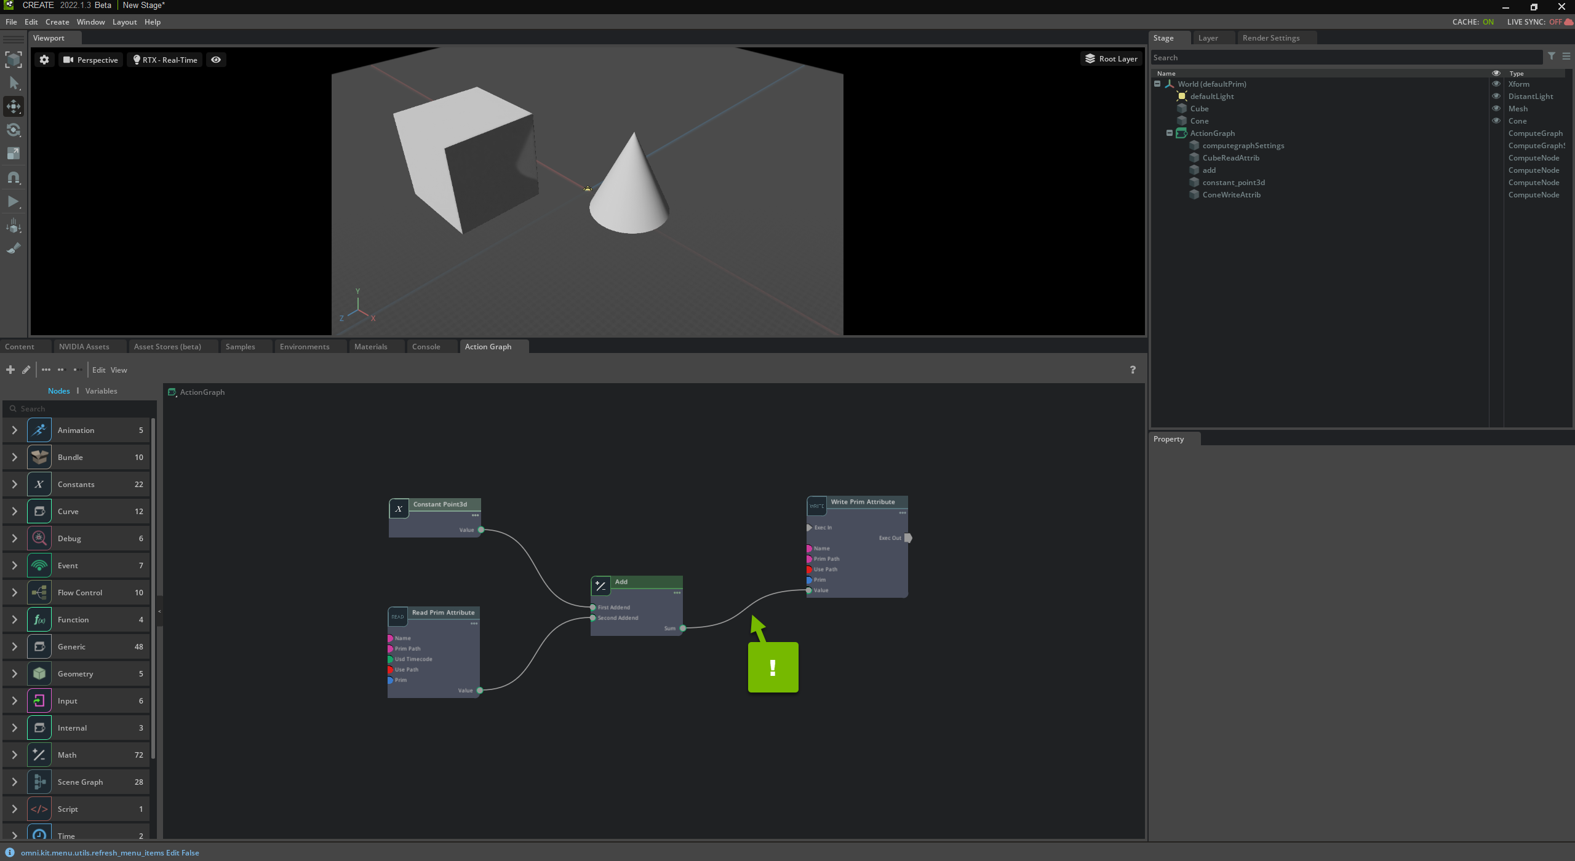Open the Perspective camera menu
1575x861 pixels.
point(90,60)
